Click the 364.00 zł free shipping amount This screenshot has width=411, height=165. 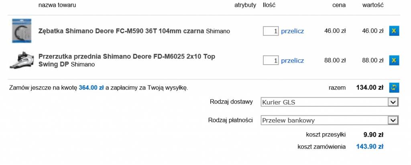pos(91,88)
